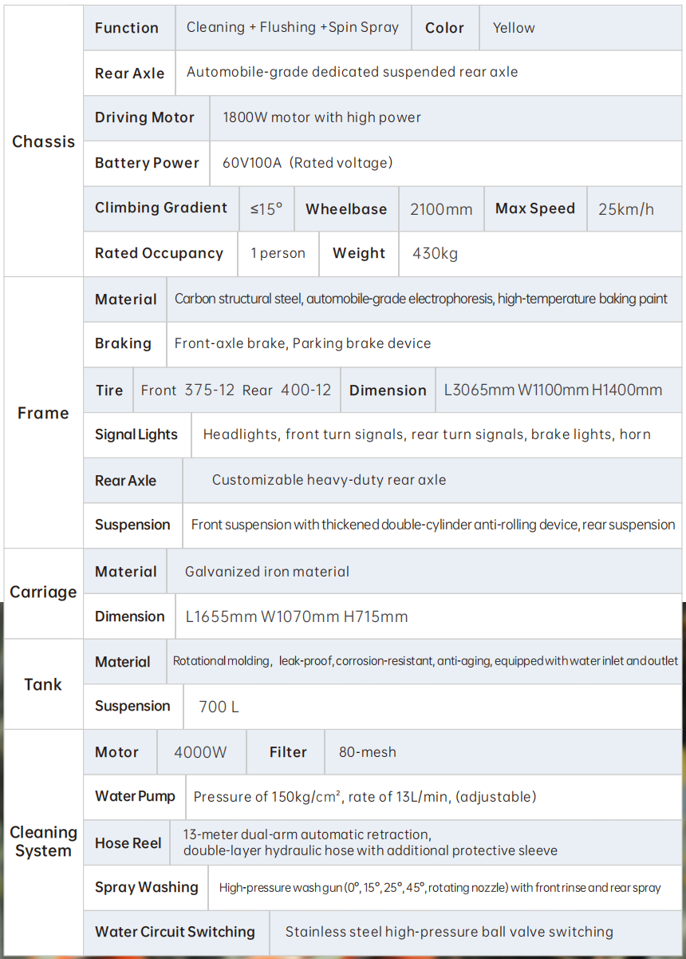Viewport: 686px width, 959px height.
Task: Click the Yellow color value cell
Action: [580, 28]
